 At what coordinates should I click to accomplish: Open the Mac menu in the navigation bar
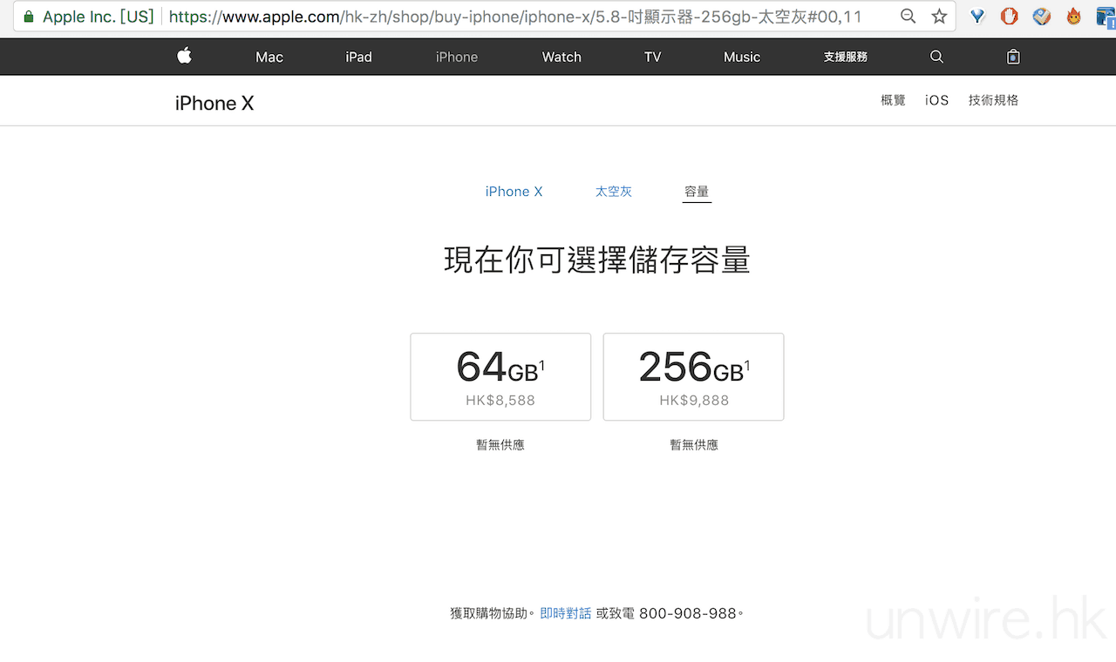[269, 57]
